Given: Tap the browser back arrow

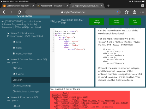Looking at the screenshot, I should point(4,12).
